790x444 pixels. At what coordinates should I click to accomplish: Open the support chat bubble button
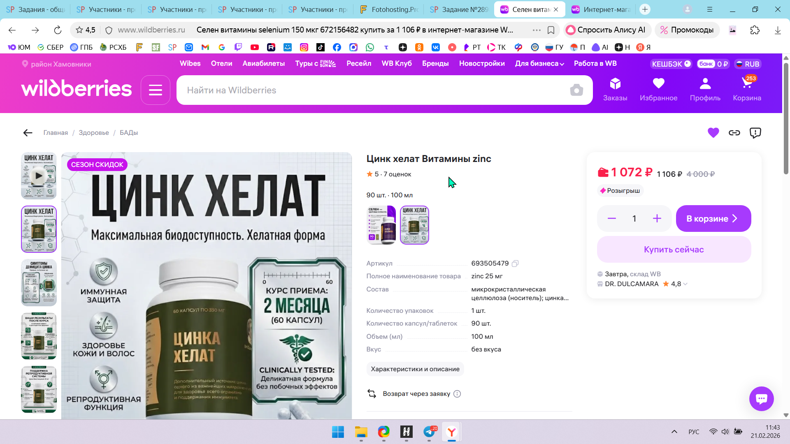(x=761, y=398)
